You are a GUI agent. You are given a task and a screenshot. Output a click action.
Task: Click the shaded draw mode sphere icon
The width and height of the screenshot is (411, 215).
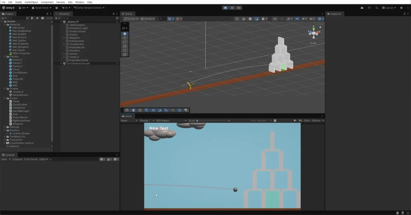250,19
